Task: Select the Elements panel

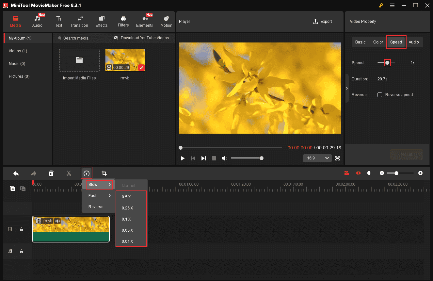Action: coord(144,21)
